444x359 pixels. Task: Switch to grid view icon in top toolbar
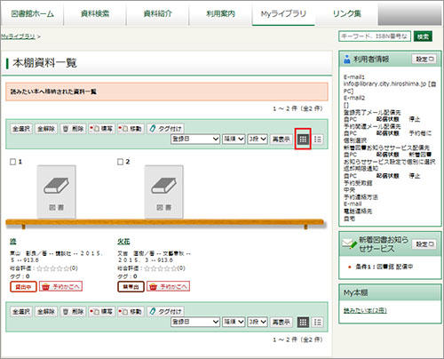(303, 139)
